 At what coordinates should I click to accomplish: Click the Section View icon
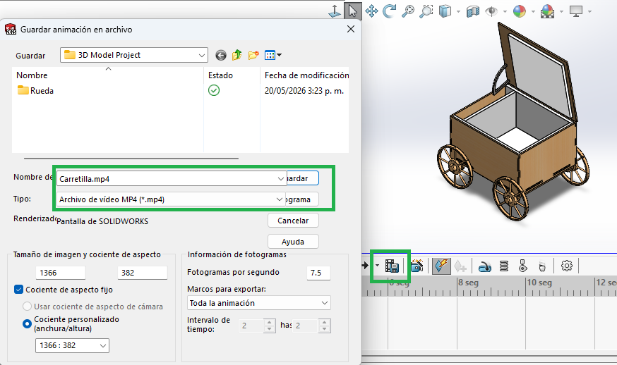[473, 11]
